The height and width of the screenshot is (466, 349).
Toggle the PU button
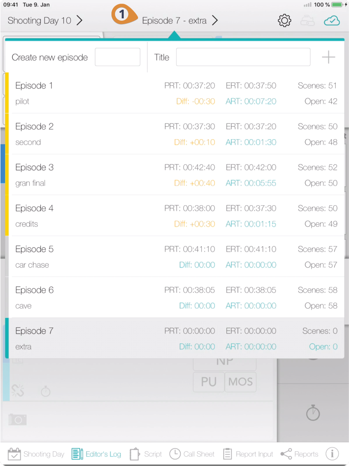click(x=209, y=382)
